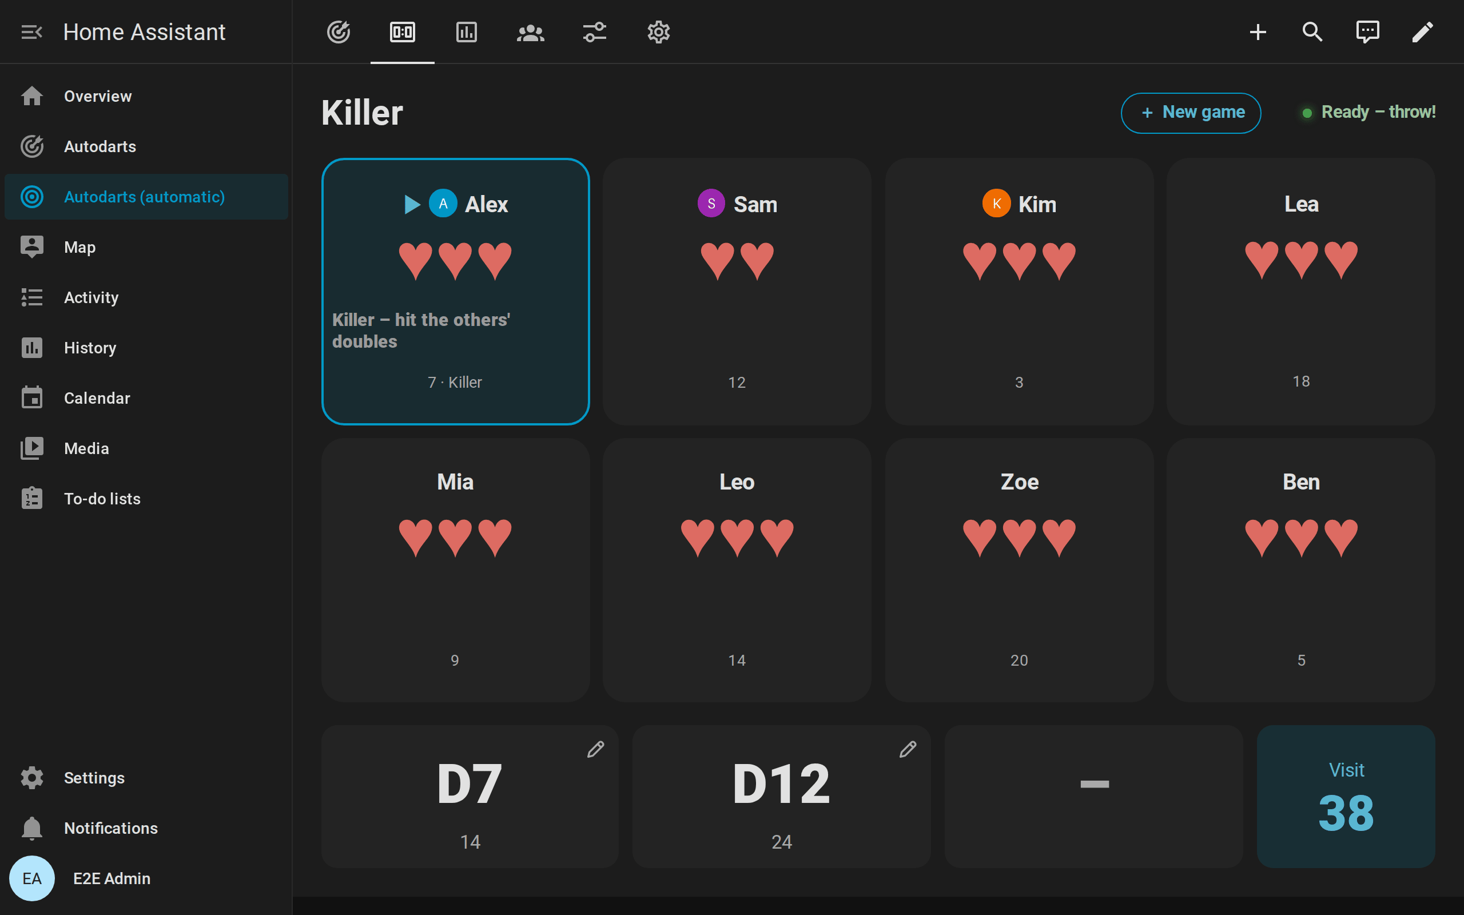Image resolution: width=1464 pixels, height=915 pixels.
Task: Open the Autodarts target tab icon
Action: [339, 32]
